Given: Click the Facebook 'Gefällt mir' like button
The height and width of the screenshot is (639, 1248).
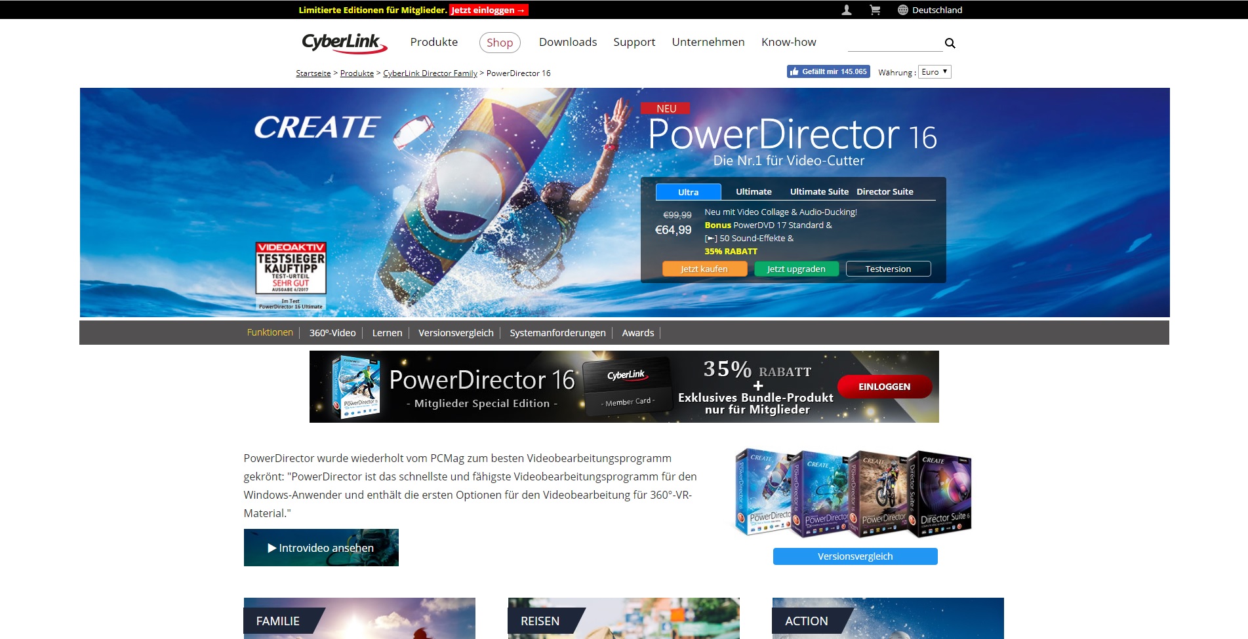Looking at the screenshot, I should (828, 71).
